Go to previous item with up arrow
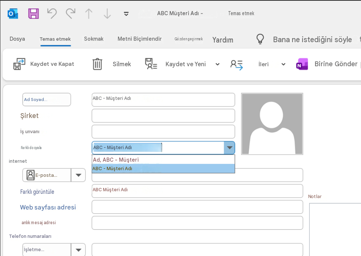The image size is (361, 256). 89,14
